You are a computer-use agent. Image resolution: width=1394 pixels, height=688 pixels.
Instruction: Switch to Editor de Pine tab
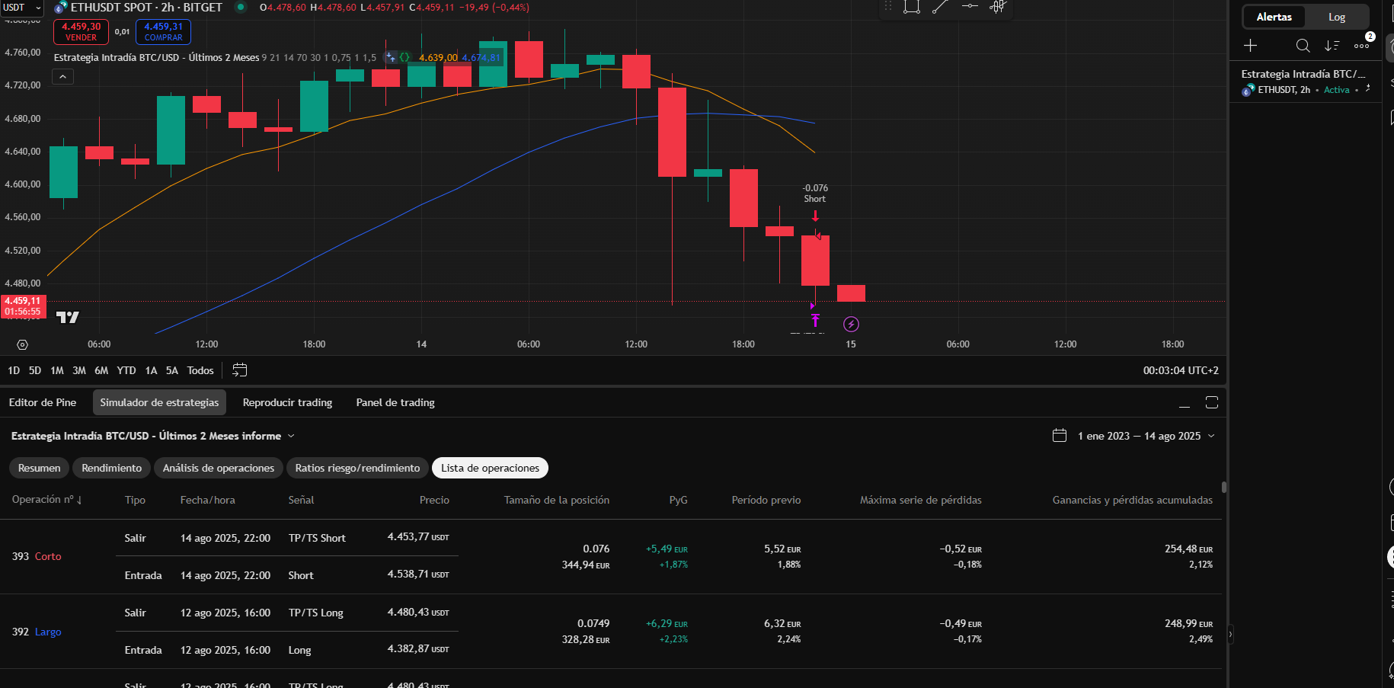[x=43, y=402]
